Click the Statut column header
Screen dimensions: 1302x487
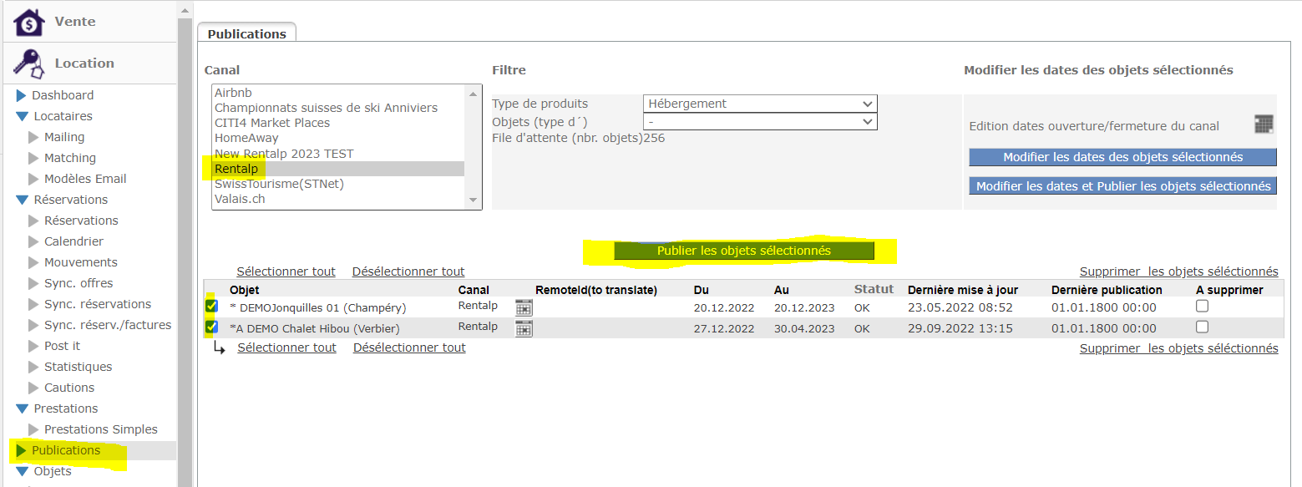(x=874, y=290)
